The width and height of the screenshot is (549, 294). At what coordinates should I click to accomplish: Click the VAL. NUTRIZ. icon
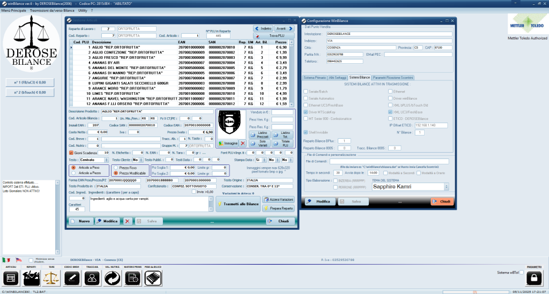[112, 278]
